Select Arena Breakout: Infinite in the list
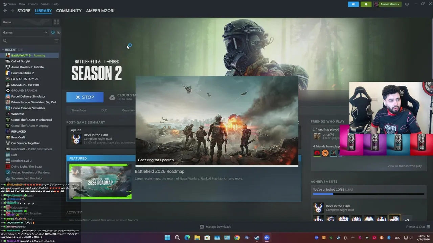This screenshot has height=243, width=433. [27, 67]
